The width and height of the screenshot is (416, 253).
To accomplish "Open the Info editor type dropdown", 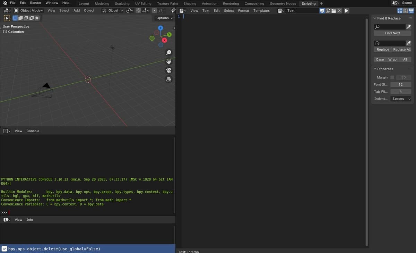I will [7, 220].
